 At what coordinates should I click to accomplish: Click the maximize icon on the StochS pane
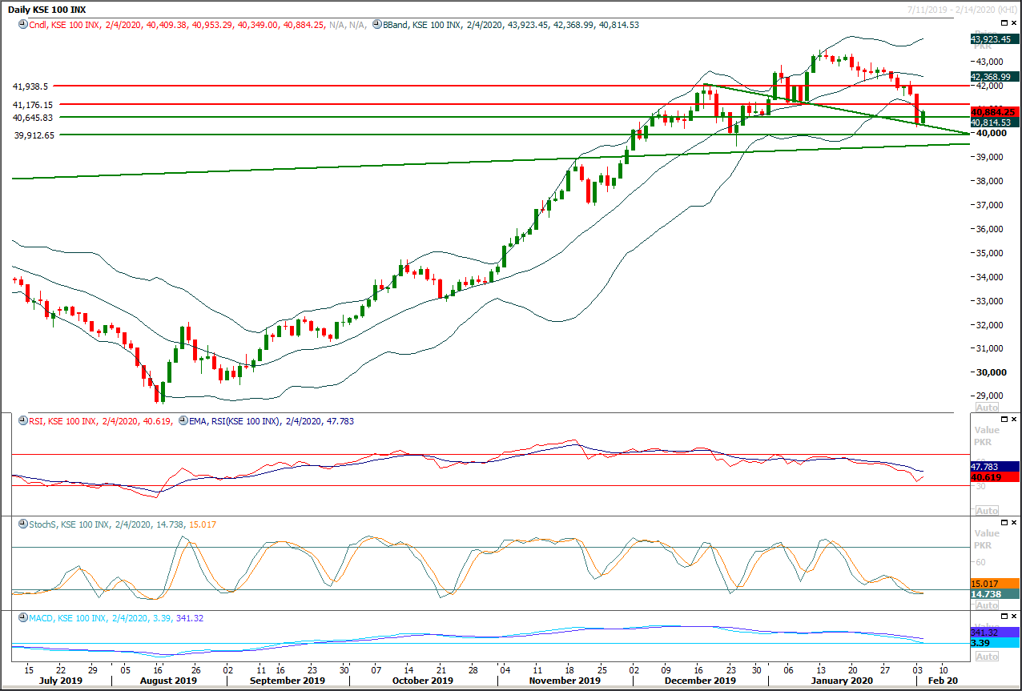tap(1004, 520)
